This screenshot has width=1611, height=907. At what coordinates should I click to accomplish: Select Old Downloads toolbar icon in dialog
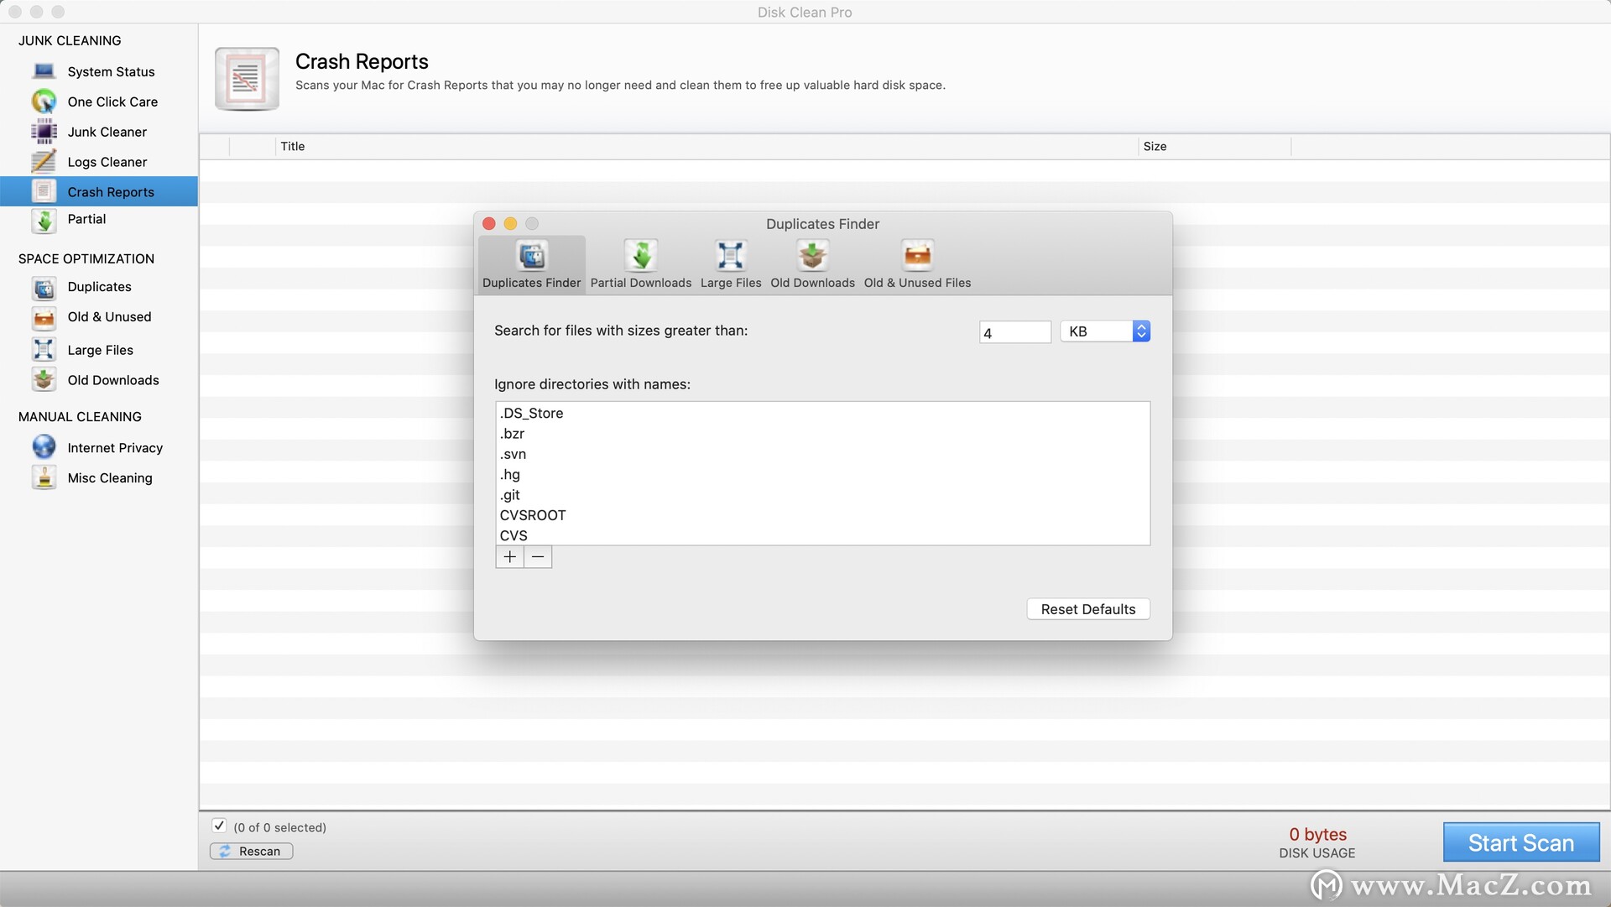pos(812,255)
